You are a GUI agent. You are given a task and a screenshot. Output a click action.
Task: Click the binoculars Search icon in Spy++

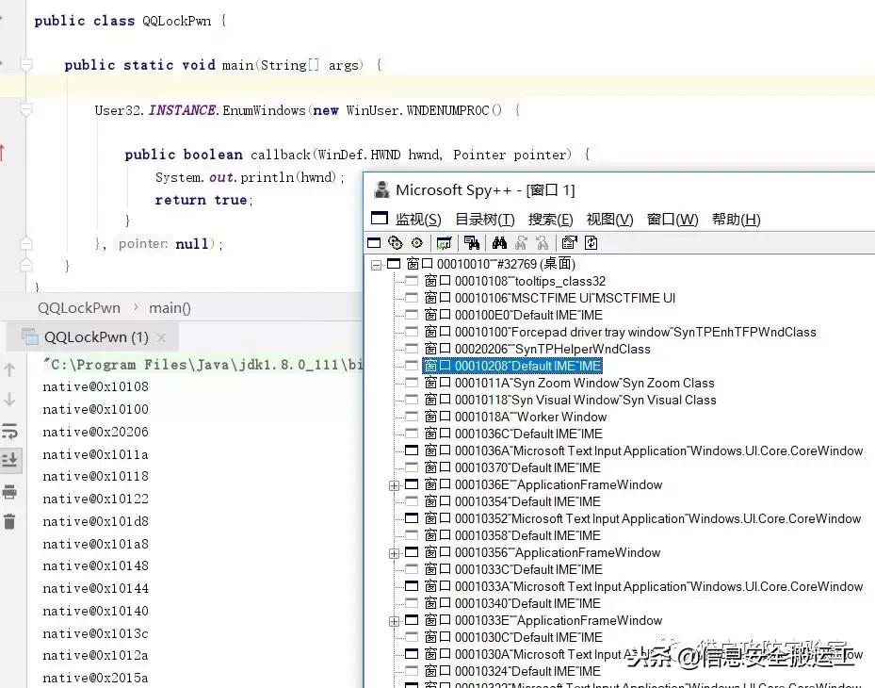pos(500,242)
